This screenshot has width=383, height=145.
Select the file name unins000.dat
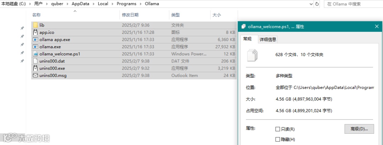(x=52, y=61)
